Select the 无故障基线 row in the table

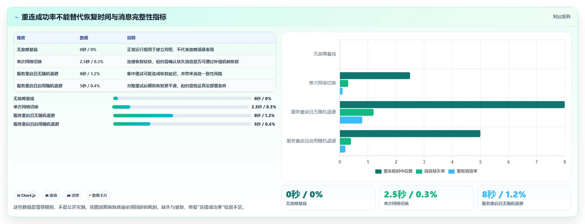pyautogui.click(x=145, y=50)
